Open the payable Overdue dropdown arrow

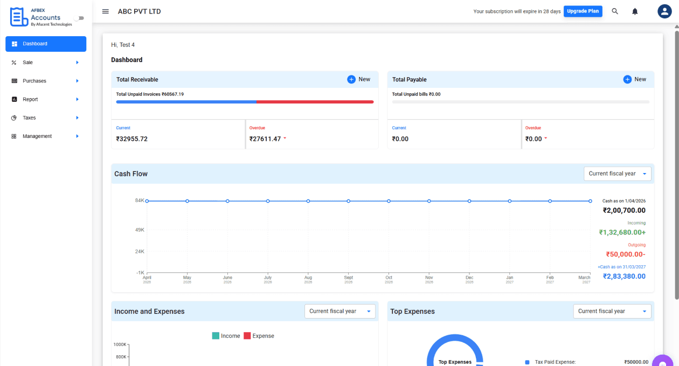point(545,139)
